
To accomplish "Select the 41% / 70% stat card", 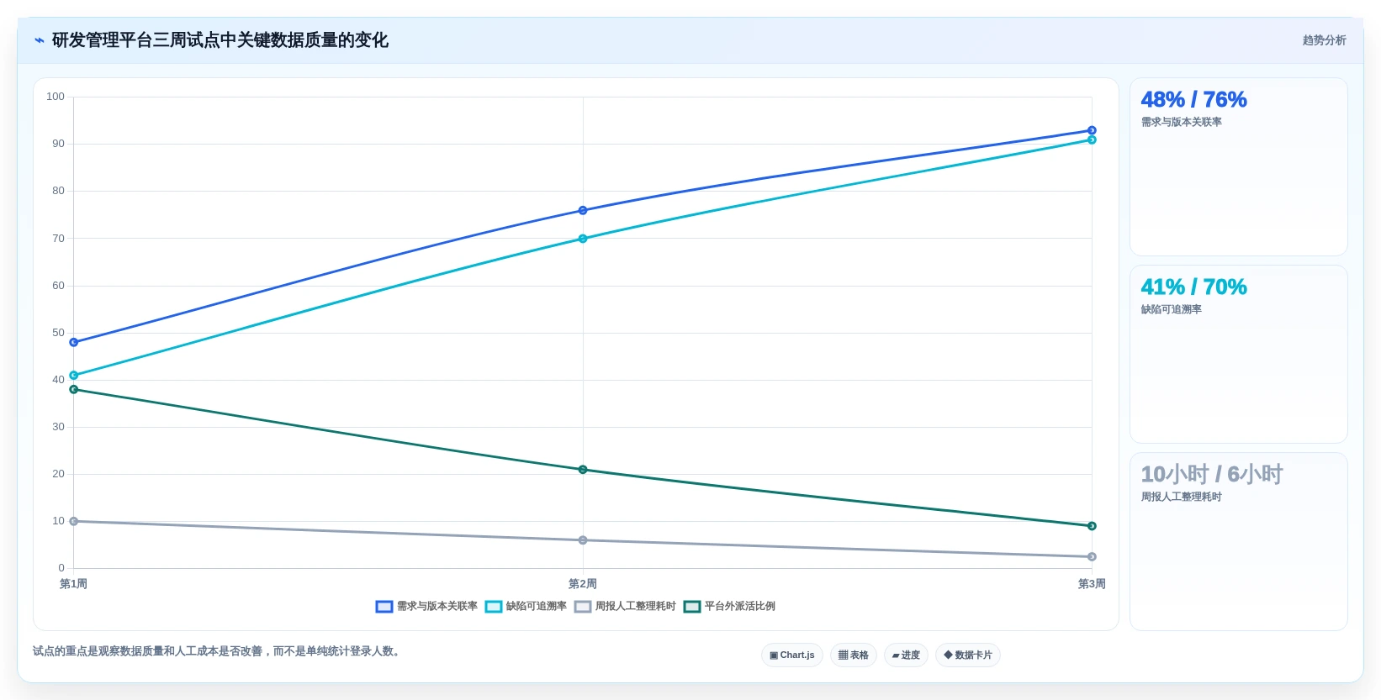I will (1238, 355).
